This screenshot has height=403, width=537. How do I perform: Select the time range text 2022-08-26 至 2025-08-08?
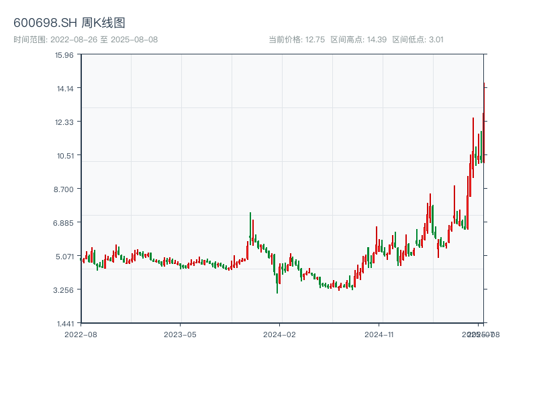point(104,40)
